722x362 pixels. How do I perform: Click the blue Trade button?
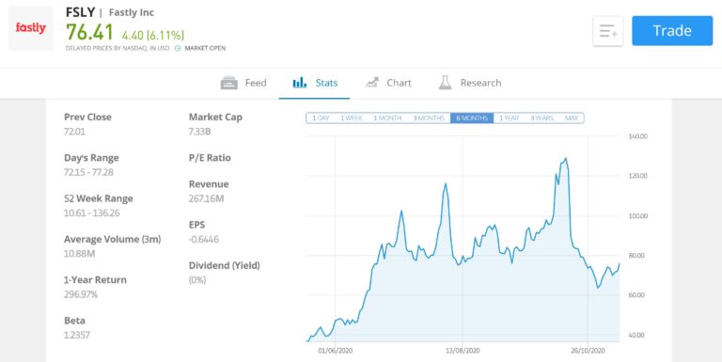click(x=672, y=31)
